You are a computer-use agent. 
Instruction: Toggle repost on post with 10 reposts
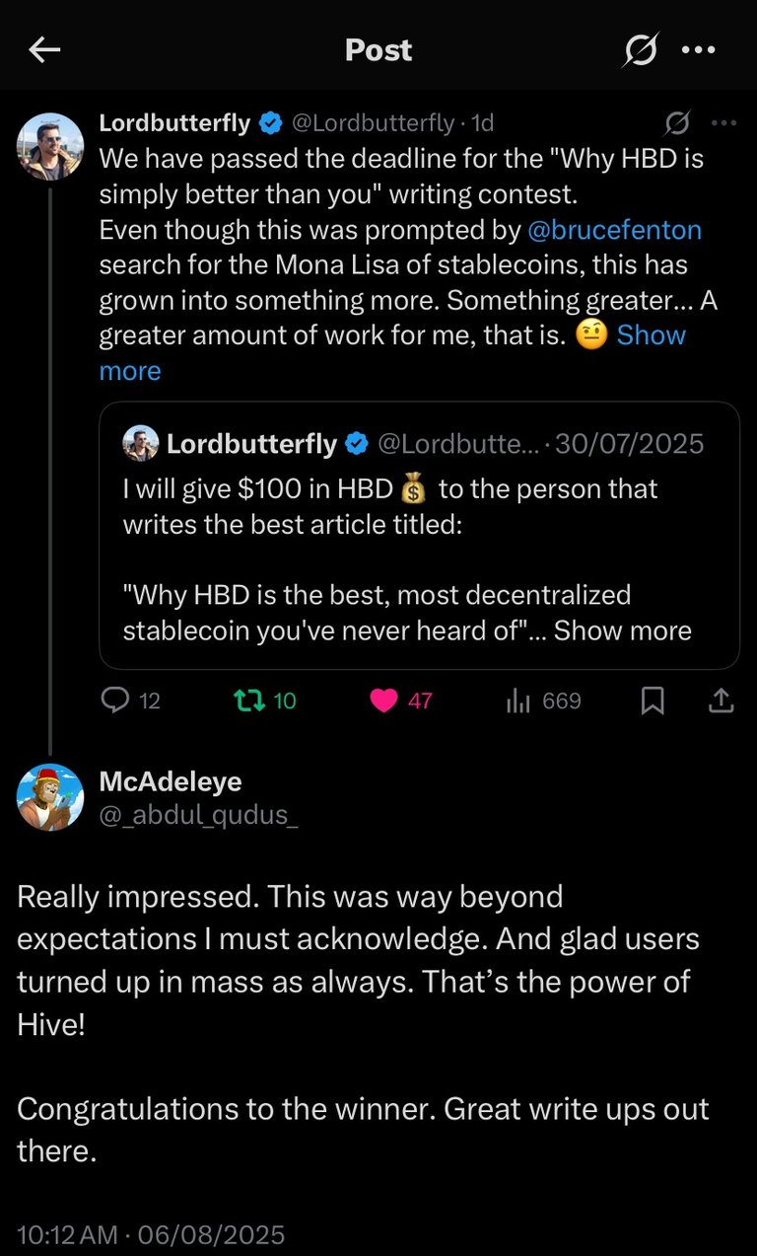click(244, 701)
